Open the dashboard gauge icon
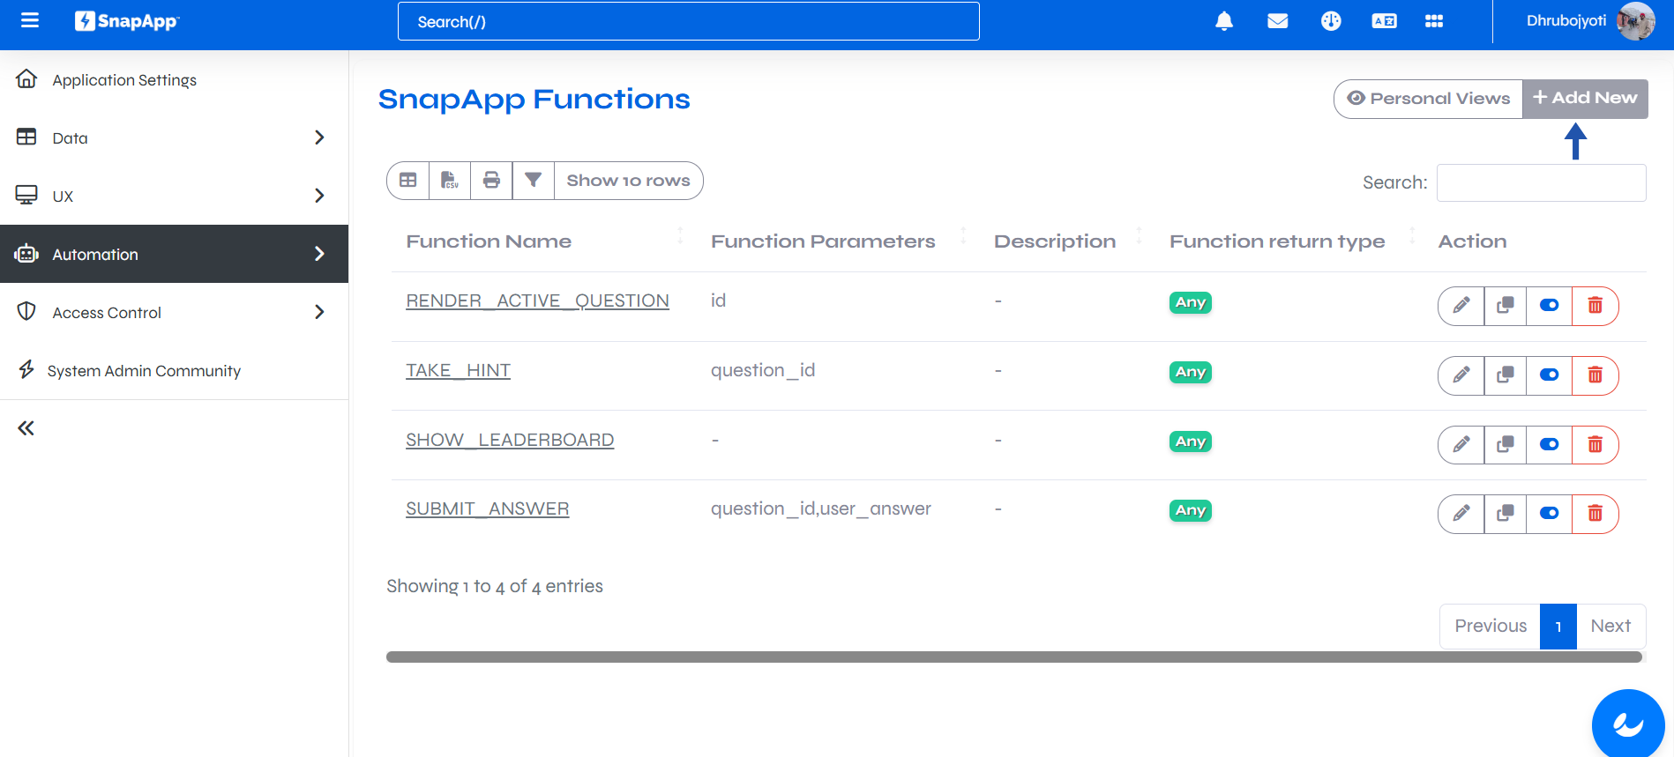Screen dimensions: 1674x757 1331,21
